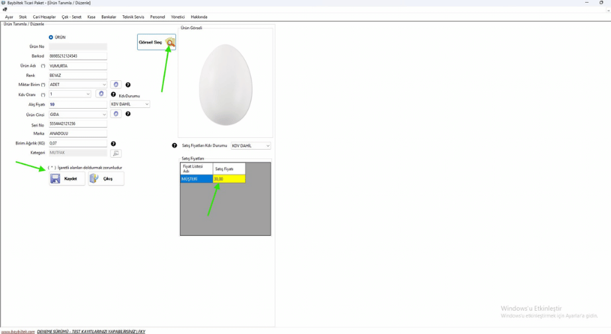The image size is (611, 334).
Task: Click the help icon beside Satış Fiyatları Kdv Durumu
Action: point(175,146)
